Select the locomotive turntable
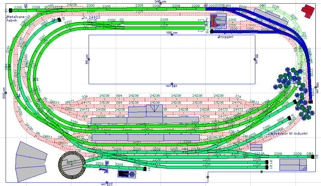 coord(71,165)
